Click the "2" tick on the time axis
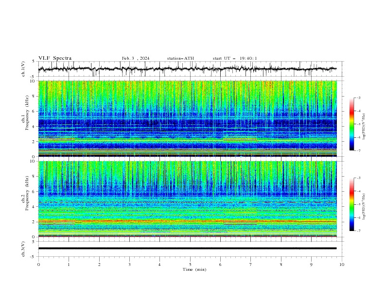The width and height of the screenshot is (385, 297). tap(99, 264)
